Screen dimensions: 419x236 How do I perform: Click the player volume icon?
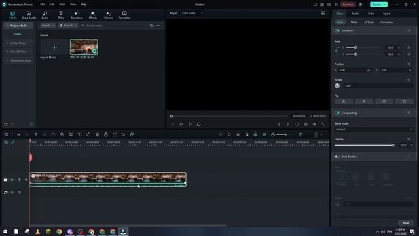(x=314, y=124)
